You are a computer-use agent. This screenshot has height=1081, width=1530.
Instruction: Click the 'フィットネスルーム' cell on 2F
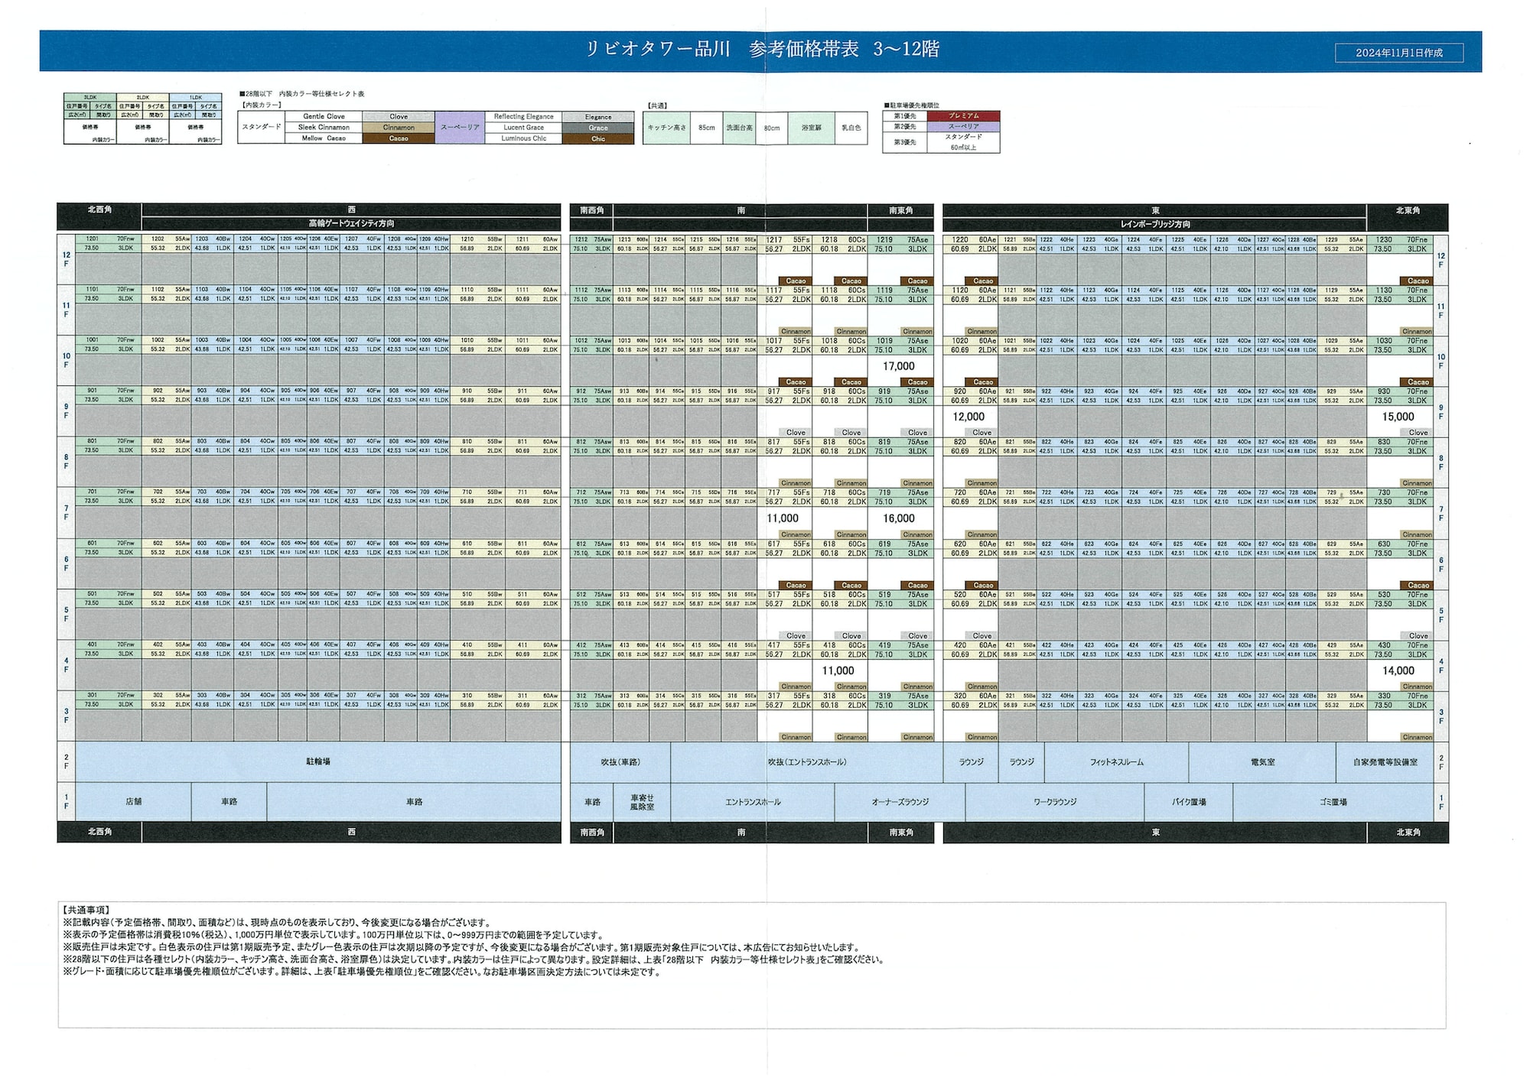click(x=1116, y=762)
